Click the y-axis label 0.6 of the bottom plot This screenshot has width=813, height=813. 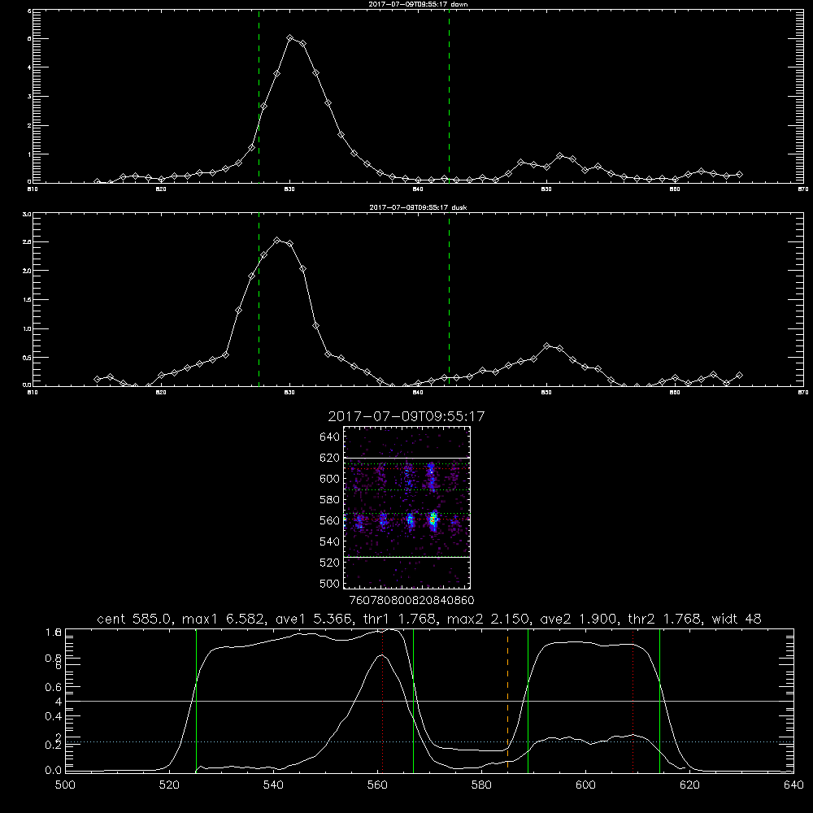coord(54,687)
